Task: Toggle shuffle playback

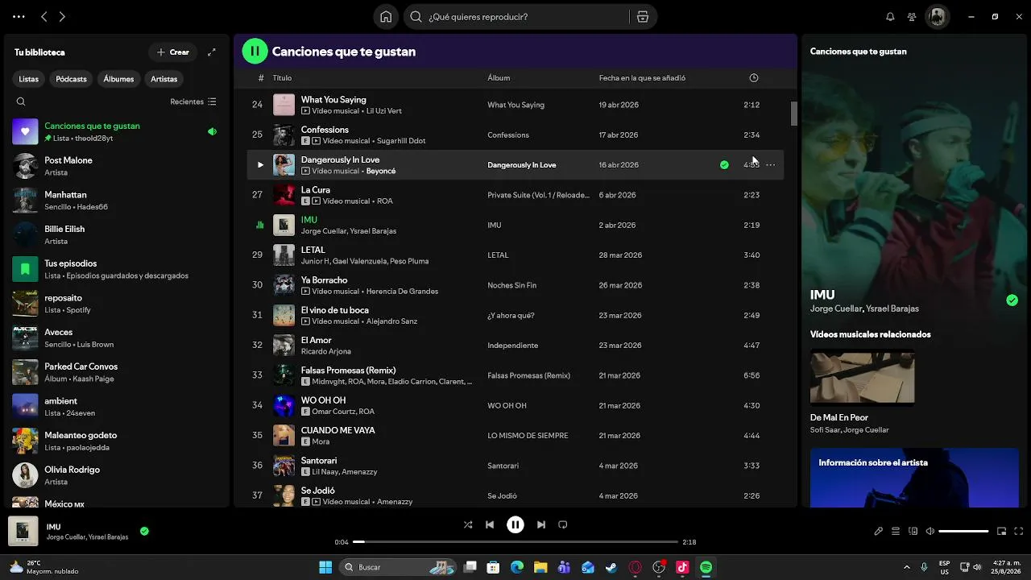Action: click(468, 524)
